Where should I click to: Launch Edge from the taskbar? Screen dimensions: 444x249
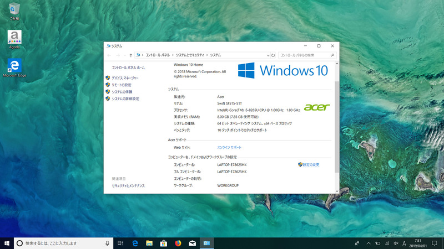135,243
